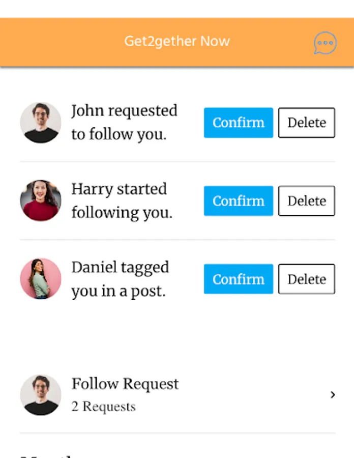Confirm Harry's follow notification
The width and height of the screenshot is (354, 458).
pyautogui.click(x=238, y=201)
